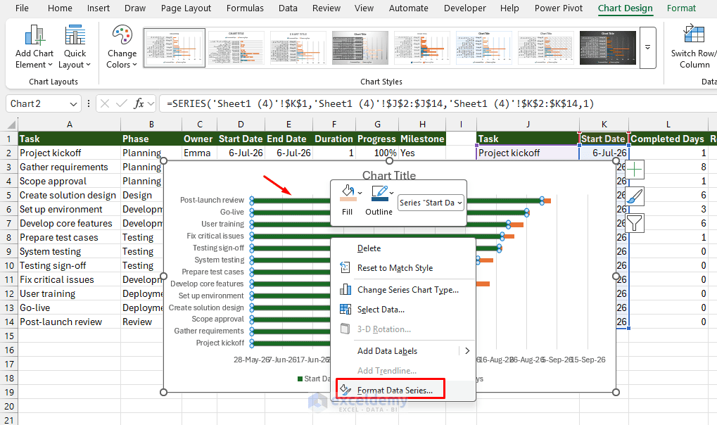The height and width of the screenshot is (425, 717).
Task: Select column L header
Action: (x=668, y=125)
